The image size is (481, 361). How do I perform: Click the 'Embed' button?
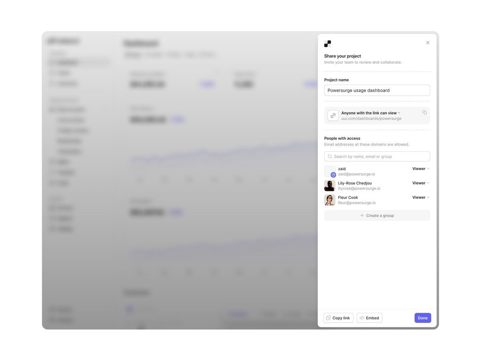point(369,318)
